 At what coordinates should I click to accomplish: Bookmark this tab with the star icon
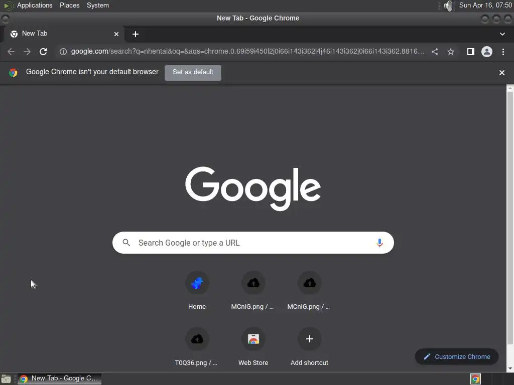[451, 52]
